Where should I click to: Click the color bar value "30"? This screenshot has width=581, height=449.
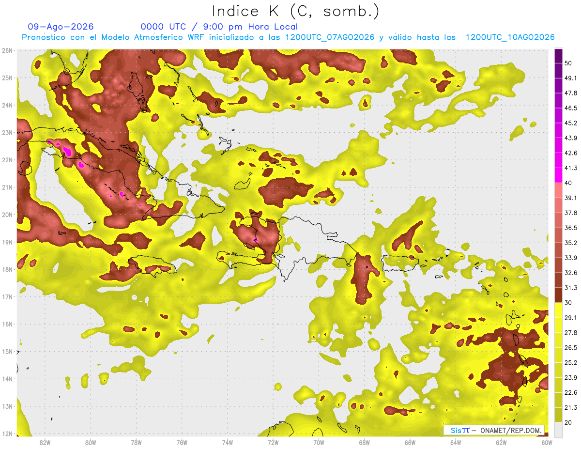click(x=569, y=303)
